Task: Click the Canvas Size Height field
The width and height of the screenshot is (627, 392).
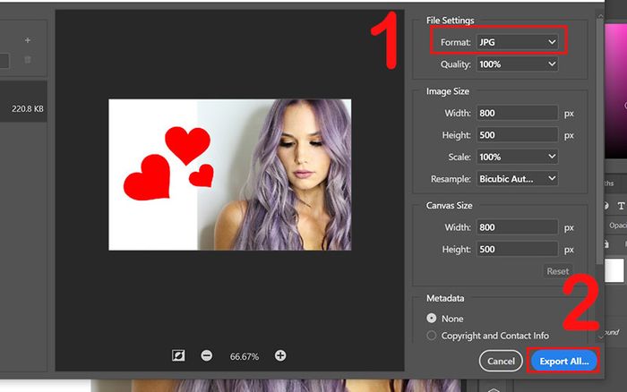Action: tap(518, 249)
